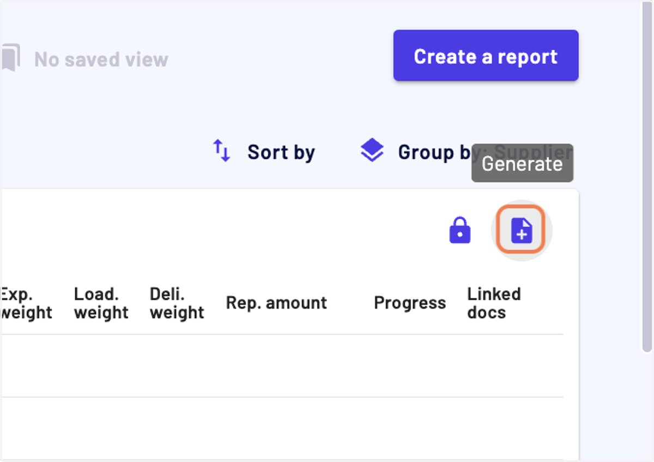Viewport: 654px width, 462px height.
Task: Select the Progress column header
Action: click(x=410, y=303)
